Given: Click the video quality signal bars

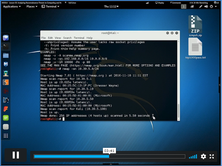Looking at the screenshot, I should pyautogui.click(x=193, y=156).
